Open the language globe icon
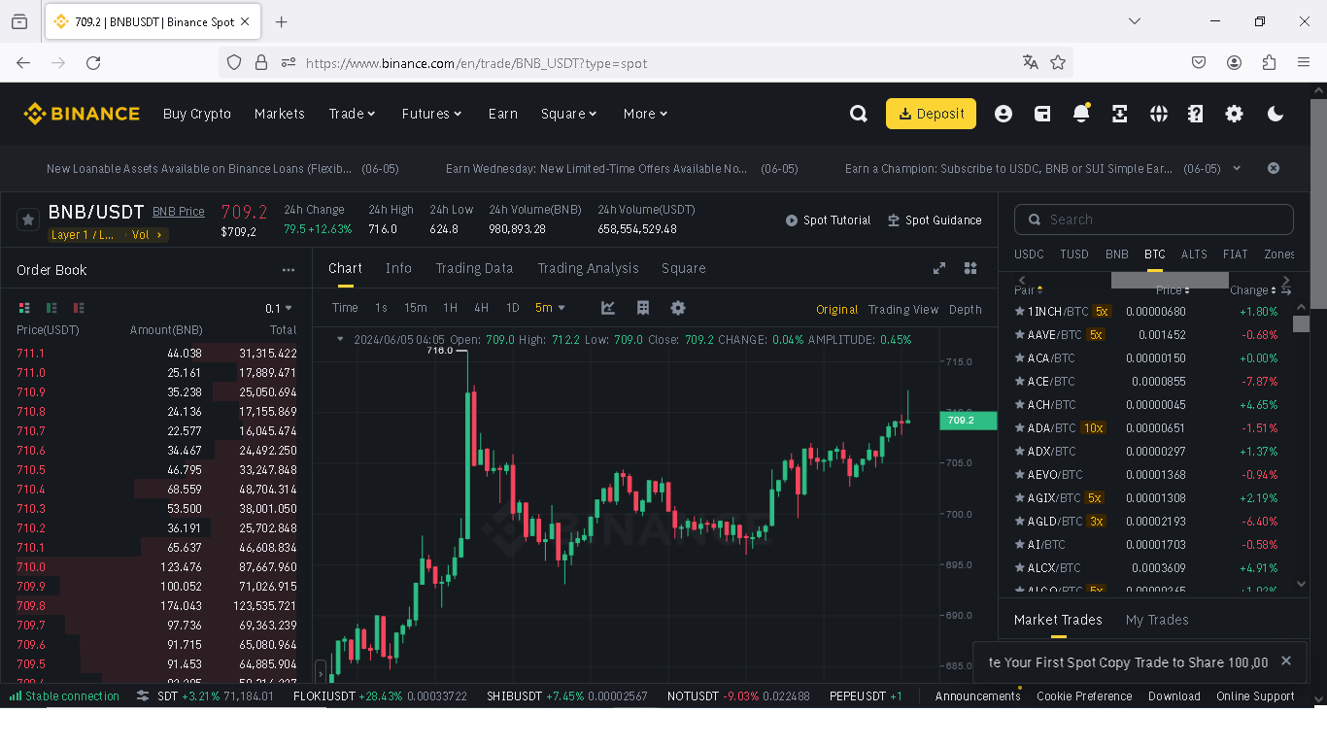 [1159, 114]
